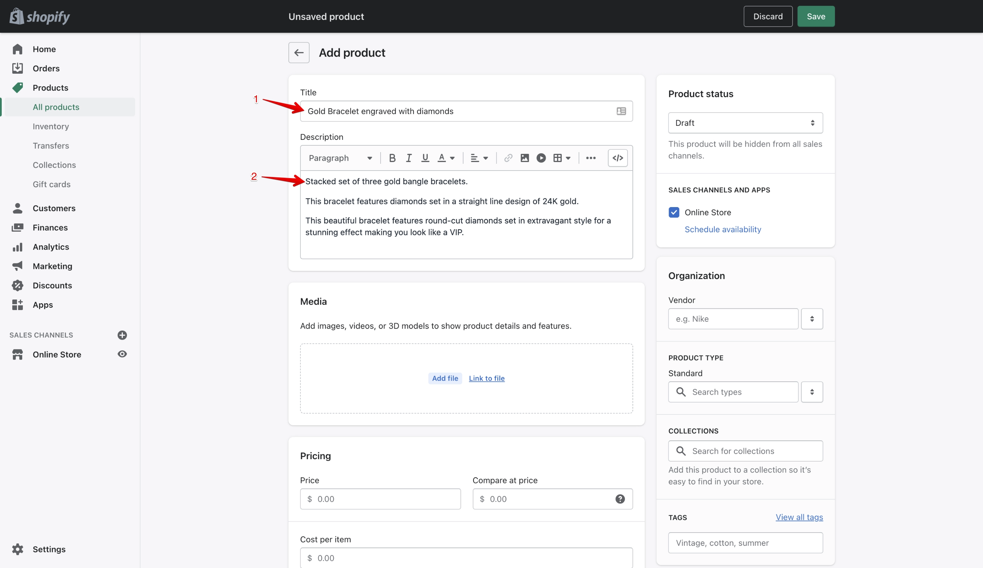Open Settings in sidebar
983x568 pixels.
[49, 549]
